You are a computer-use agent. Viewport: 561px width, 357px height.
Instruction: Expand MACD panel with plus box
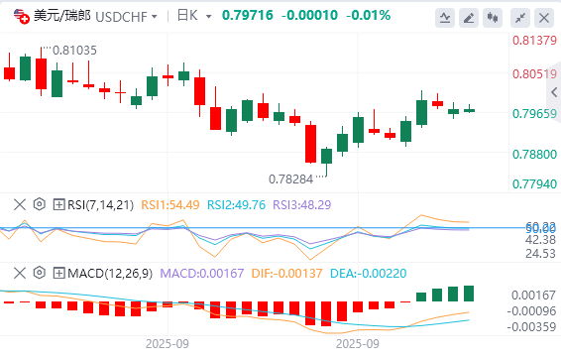pos(58,274)
